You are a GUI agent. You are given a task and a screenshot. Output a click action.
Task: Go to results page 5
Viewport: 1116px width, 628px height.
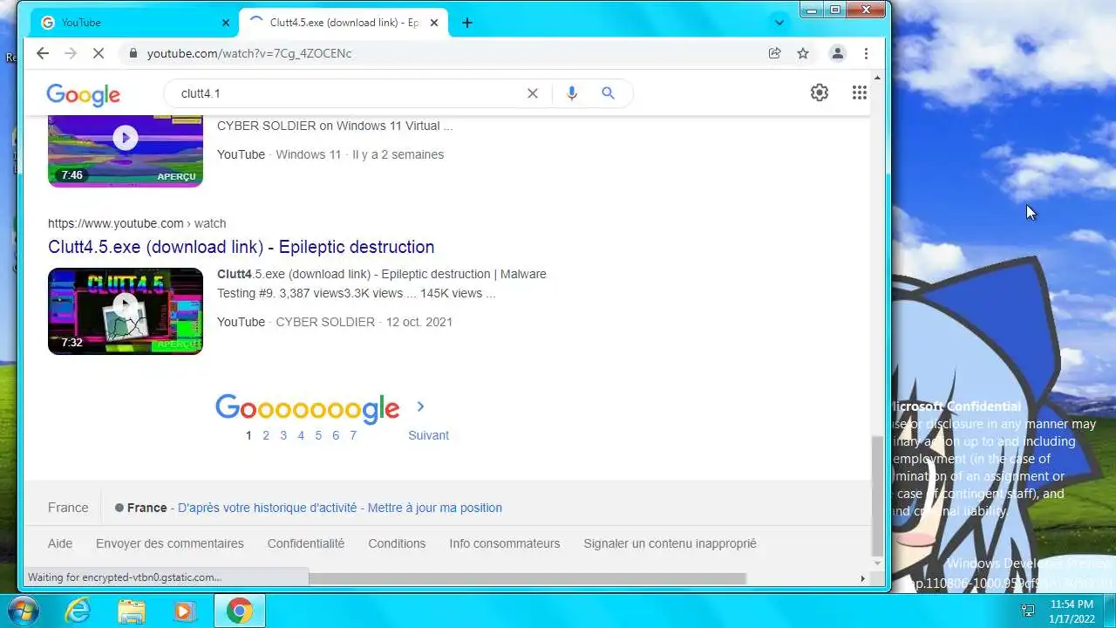click(318, 435)
